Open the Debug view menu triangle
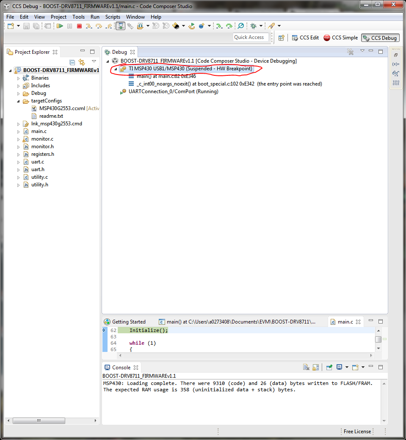The height and width of the screenshot is (440, 406). point(362,51)
